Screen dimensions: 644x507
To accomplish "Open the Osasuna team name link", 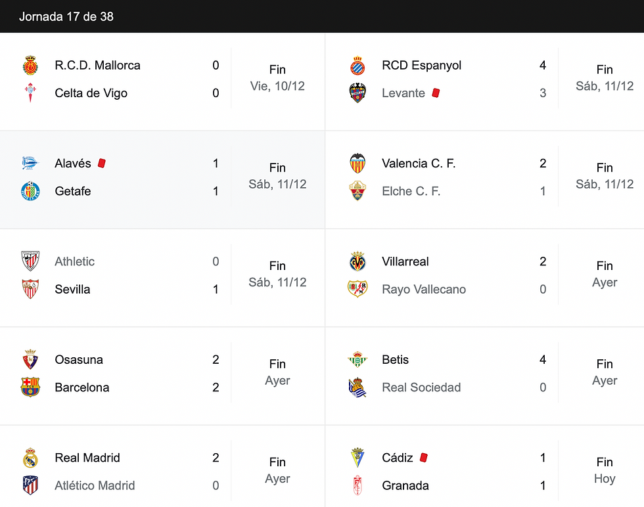I will (79, 360).
